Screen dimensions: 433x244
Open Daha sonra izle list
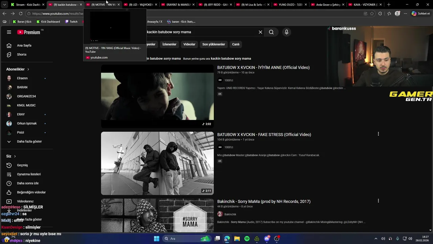26,183
